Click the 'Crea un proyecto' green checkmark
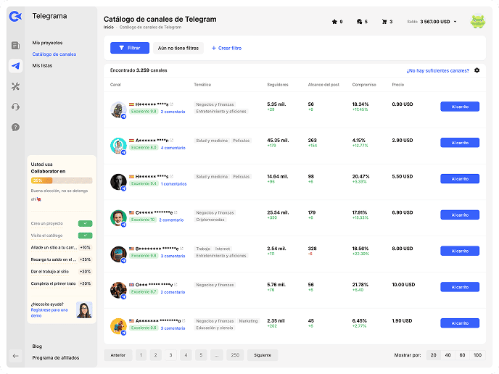Image resolution: width=499 pixels, height=374 pixels. click(85, 224)
